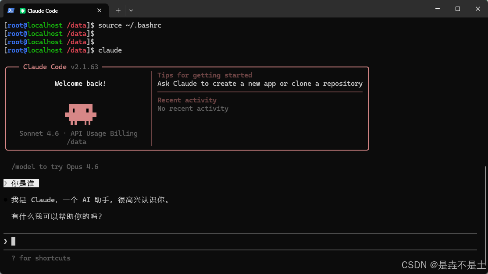488x274 pixels.
Task: Click the 'source ~/.bashrc' command text
Action: click(130, 25)
